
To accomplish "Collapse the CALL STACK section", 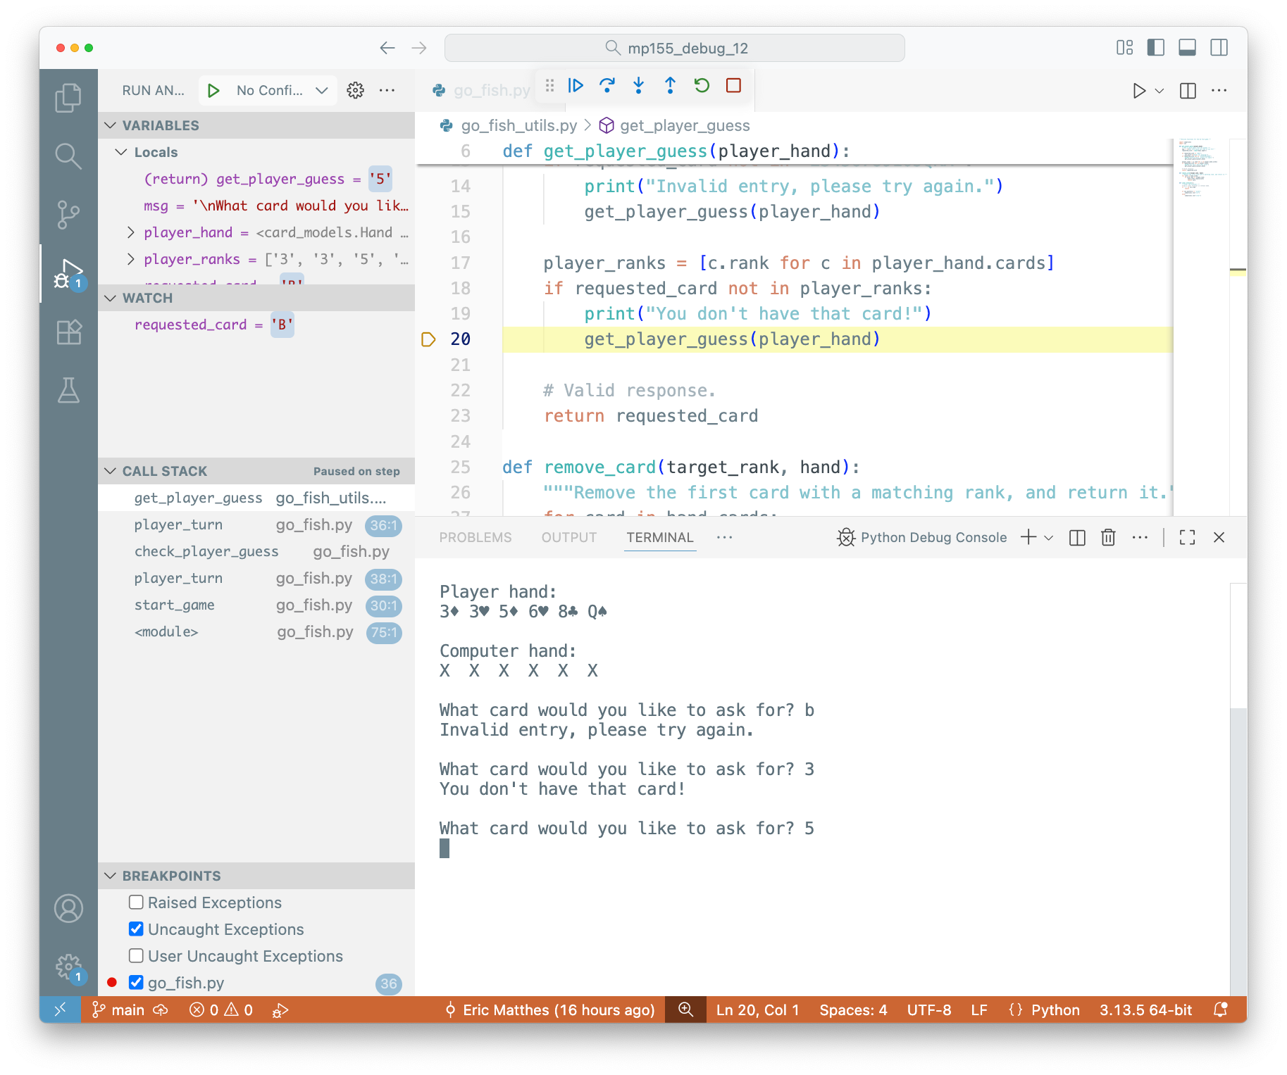I will pyautogui.click(x=111, y=471).
